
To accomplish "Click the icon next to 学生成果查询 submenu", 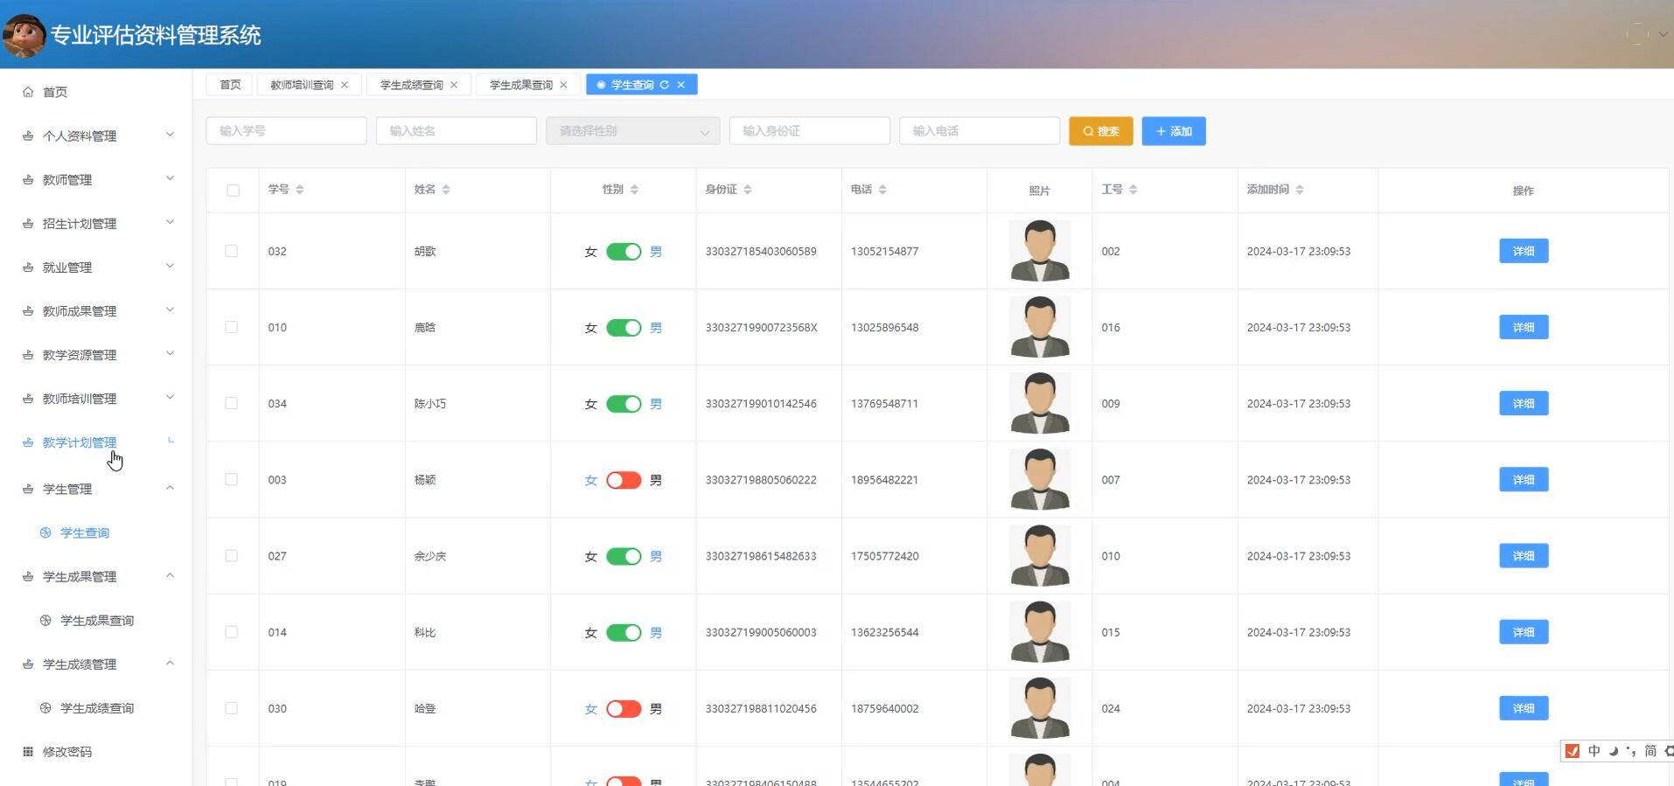I will point(45,620).
